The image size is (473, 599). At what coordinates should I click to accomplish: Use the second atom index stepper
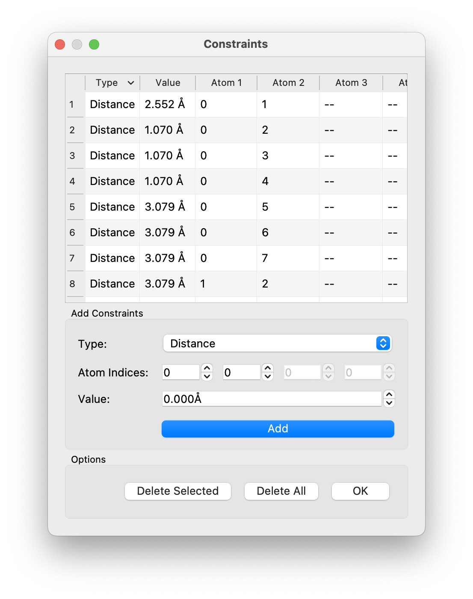tap(268, 372)
